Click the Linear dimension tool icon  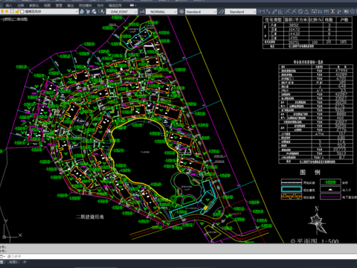pyautogui.click(x=262, y=12)
